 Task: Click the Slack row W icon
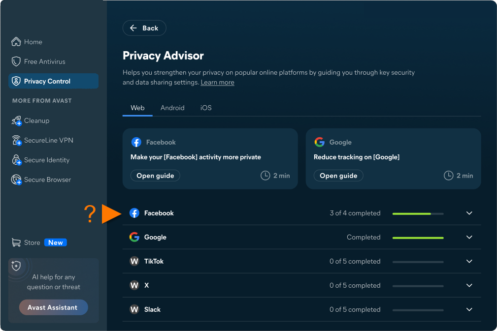(134, 309)
